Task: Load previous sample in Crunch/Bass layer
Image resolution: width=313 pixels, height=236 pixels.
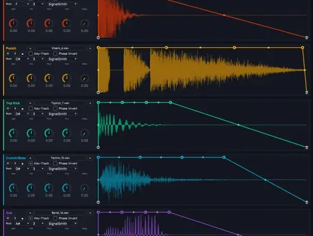Action: [30, 158]
